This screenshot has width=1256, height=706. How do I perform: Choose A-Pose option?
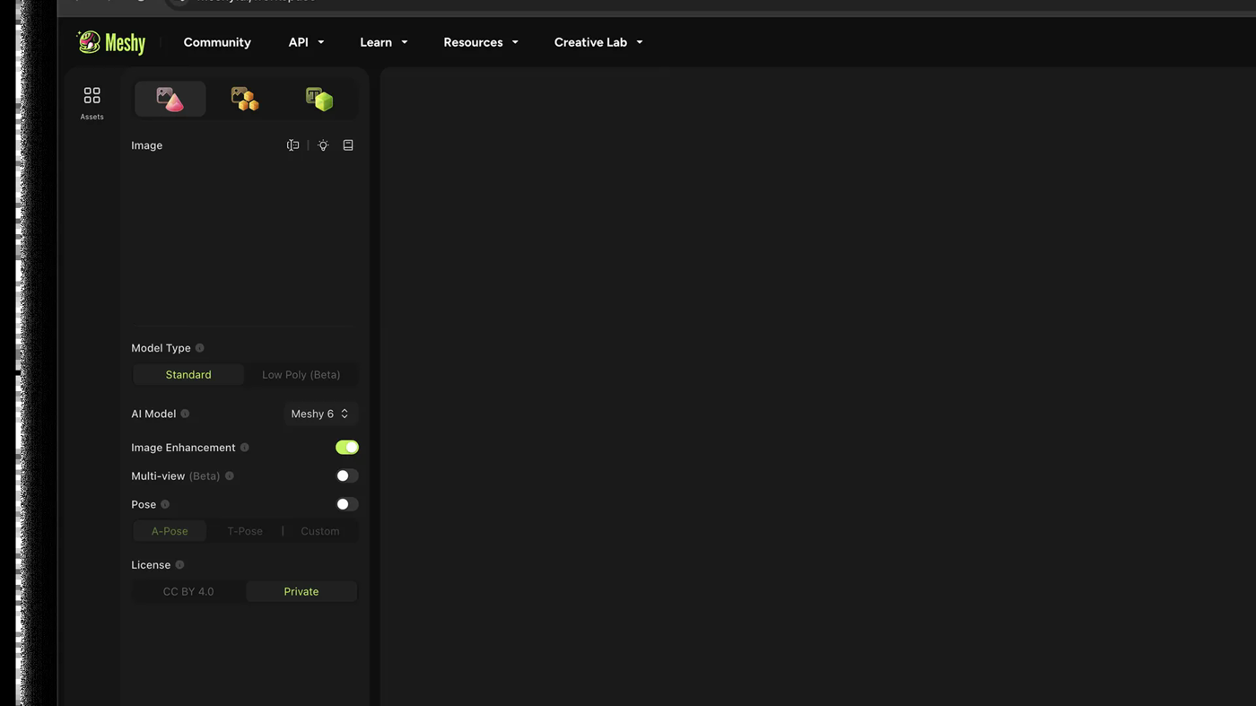click(x=170, y=531)
